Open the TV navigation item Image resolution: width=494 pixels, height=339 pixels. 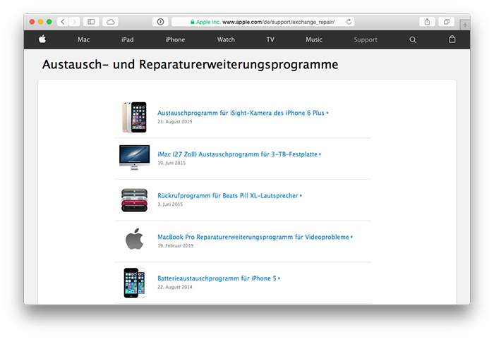coord(270,39)
